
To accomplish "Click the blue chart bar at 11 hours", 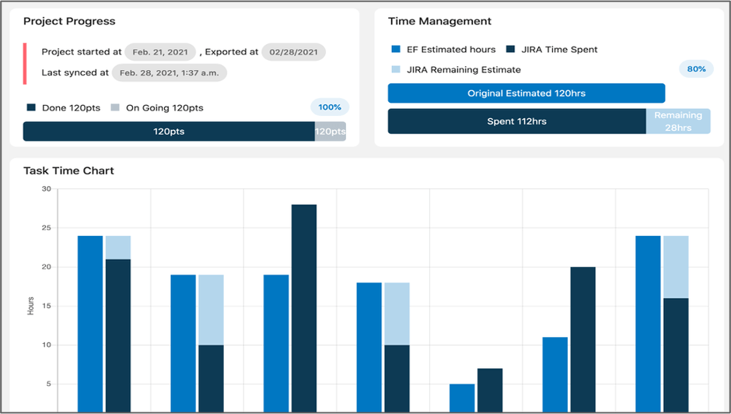I will pyautogui.click(x=555, y=375).
